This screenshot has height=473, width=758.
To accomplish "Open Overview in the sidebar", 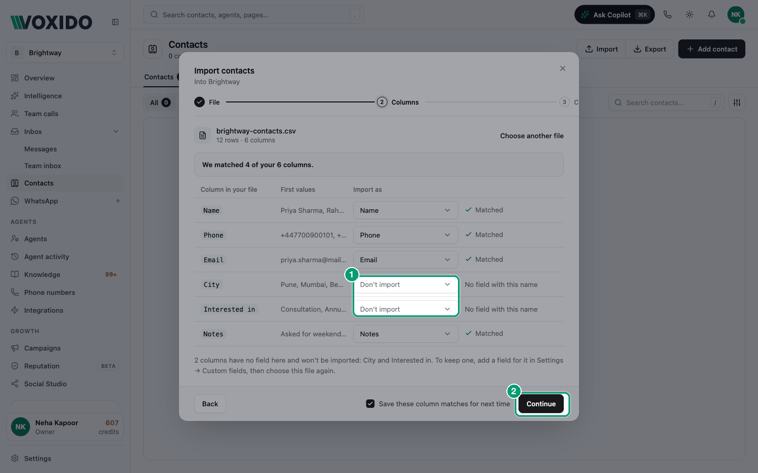I will [x=65, y=78].
